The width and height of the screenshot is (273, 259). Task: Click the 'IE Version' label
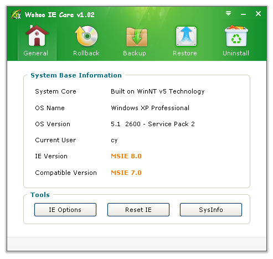point(51,156)
